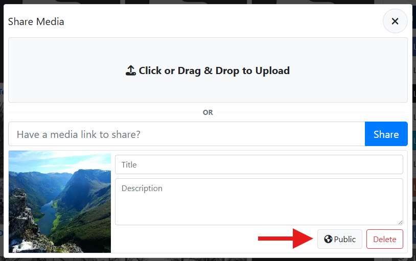Close the Share Media dialog
This screenshot has height=261, width=416.
(395, 21)
